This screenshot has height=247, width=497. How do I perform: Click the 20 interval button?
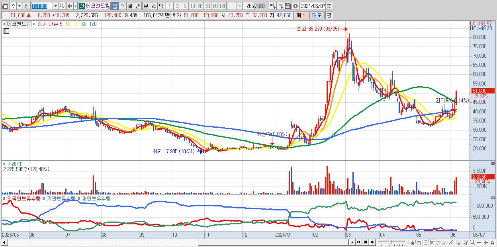200,6
